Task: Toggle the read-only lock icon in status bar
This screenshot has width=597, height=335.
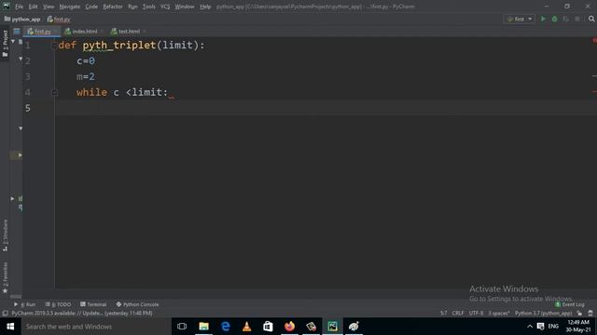Action: (579, 314)
